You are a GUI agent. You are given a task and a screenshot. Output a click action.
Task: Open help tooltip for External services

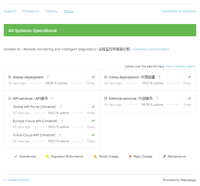157,98
